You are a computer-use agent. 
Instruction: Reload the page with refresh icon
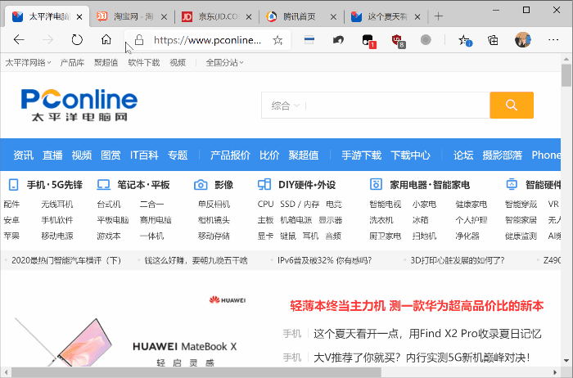point(77,39)
